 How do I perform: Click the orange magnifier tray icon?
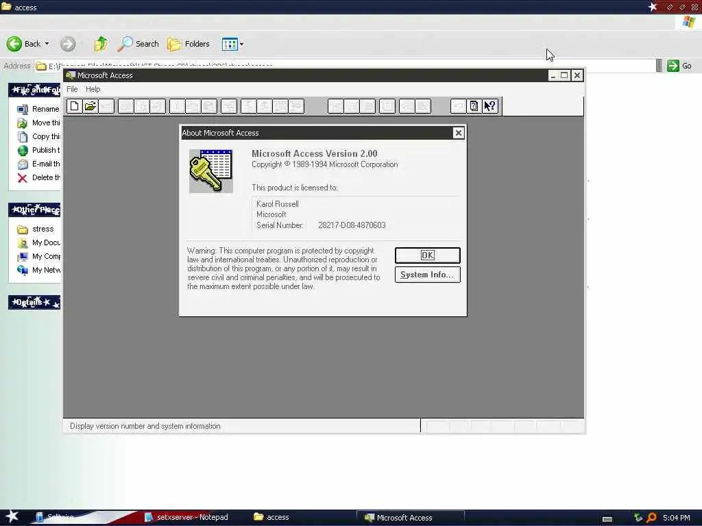pyautogui.click(x=651, y=518)
